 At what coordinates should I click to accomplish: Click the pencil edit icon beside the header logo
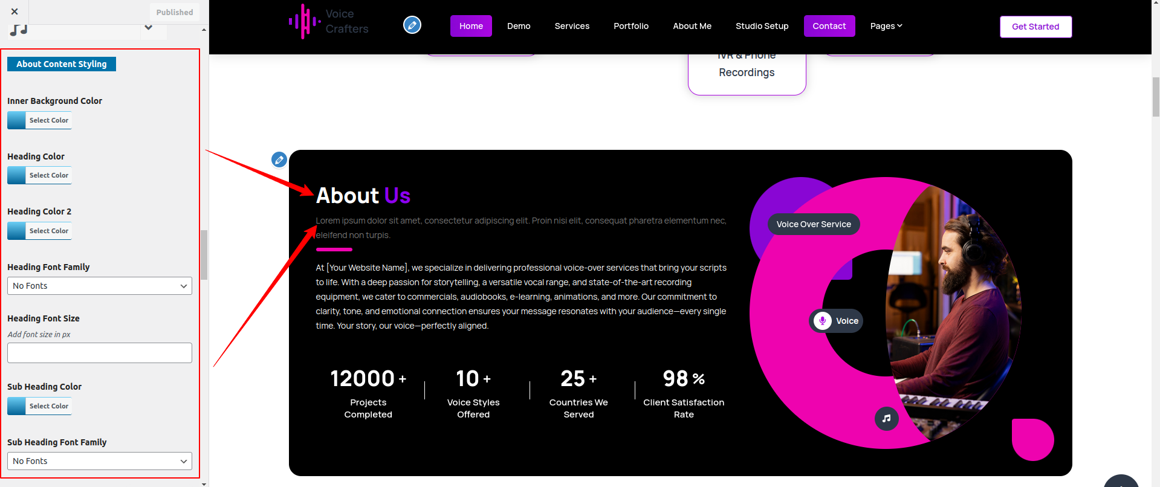coord(412,25)
